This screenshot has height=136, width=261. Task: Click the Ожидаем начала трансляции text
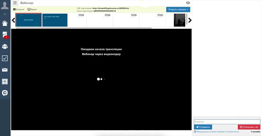101,49
